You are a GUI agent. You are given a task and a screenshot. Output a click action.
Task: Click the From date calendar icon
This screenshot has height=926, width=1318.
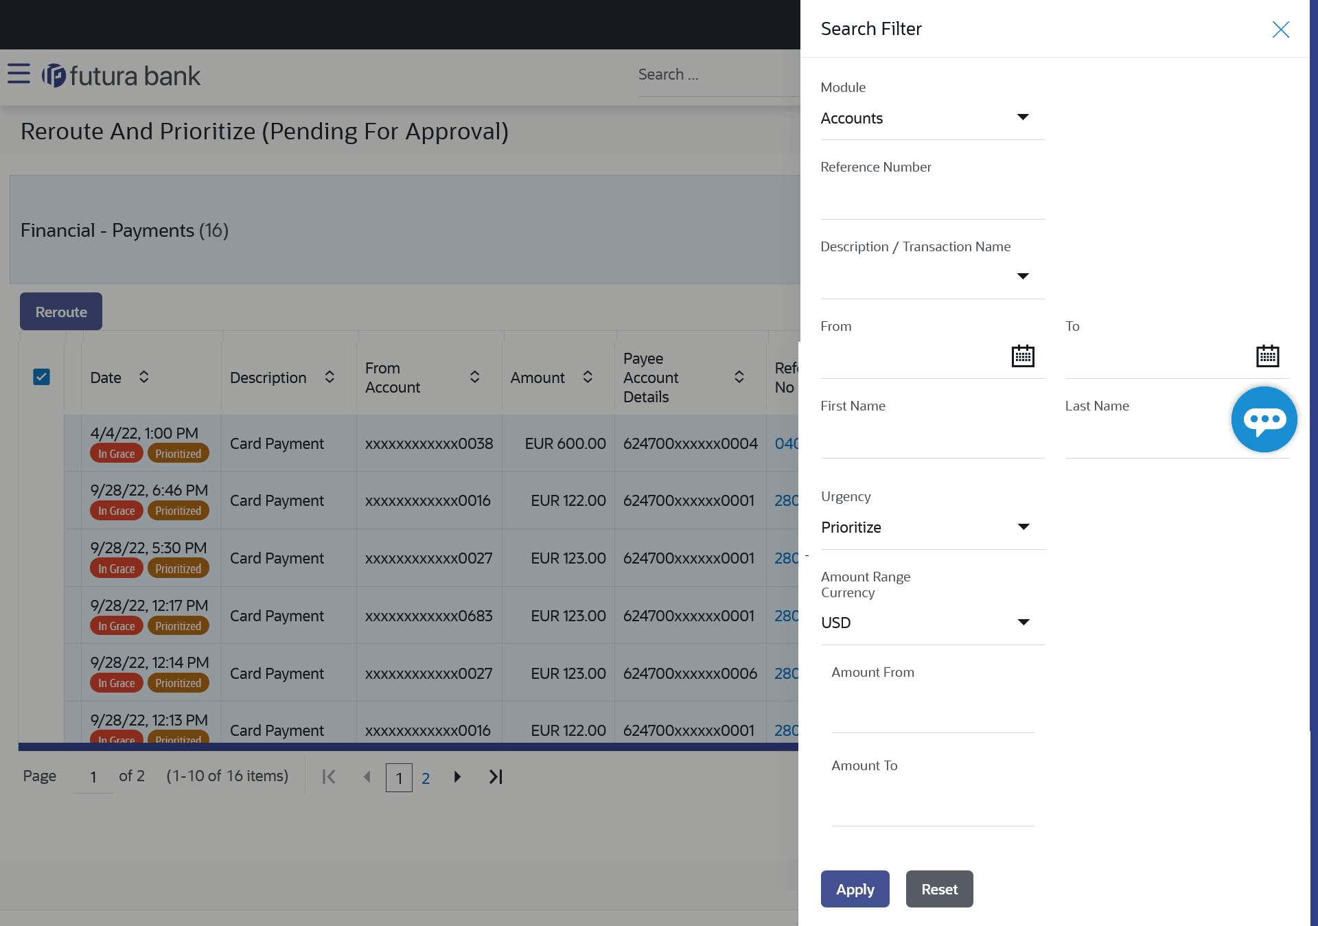point(1022,356)
